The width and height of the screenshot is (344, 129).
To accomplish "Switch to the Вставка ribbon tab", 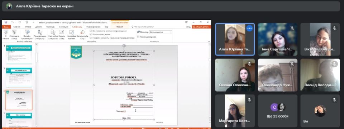I will tap(28, 27).
